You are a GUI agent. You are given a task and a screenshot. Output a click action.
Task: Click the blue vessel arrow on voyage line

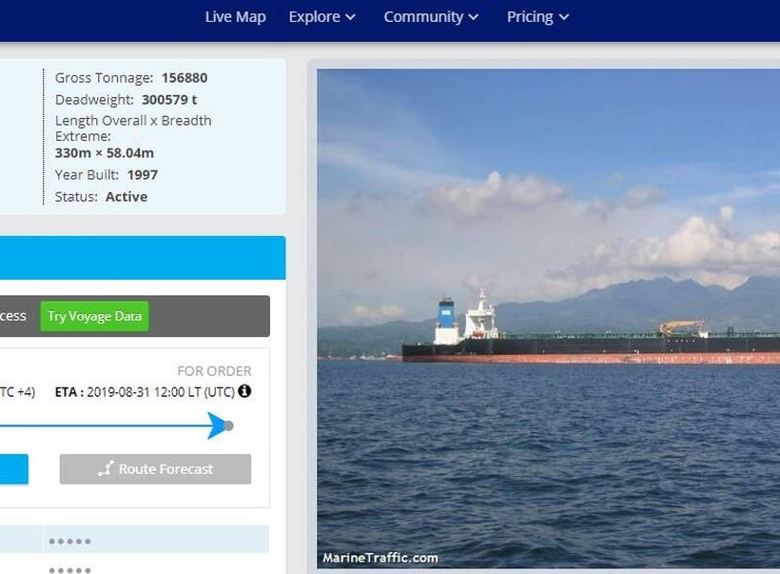click(217, 426)
